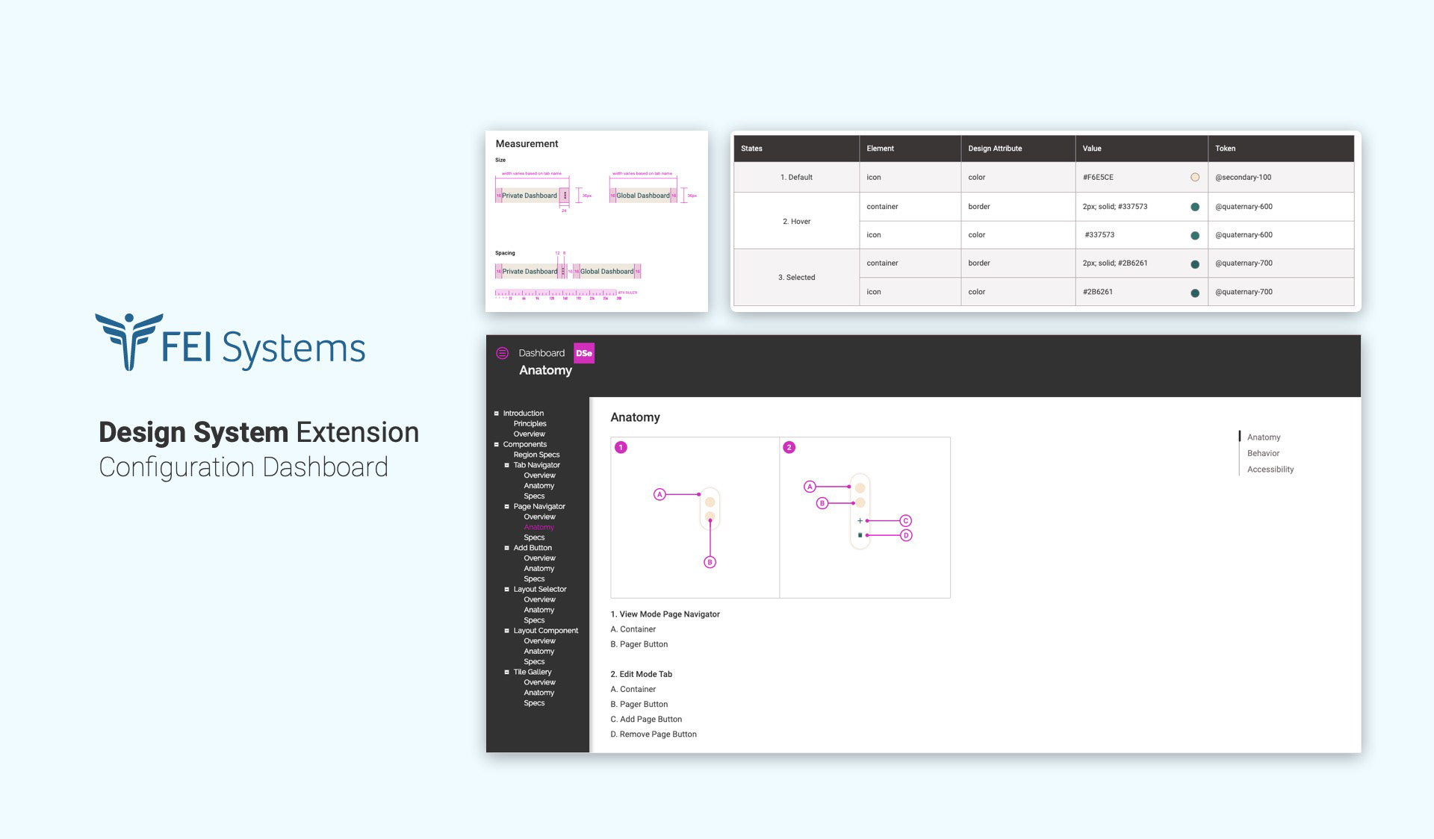Click the 'C. Add Page Button' legend line

(x=646, y=720)
